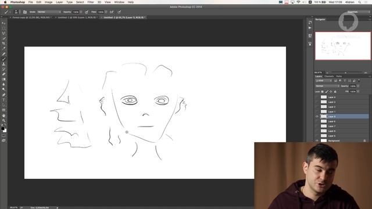Hide the Background layer

(x=317, y=140)
